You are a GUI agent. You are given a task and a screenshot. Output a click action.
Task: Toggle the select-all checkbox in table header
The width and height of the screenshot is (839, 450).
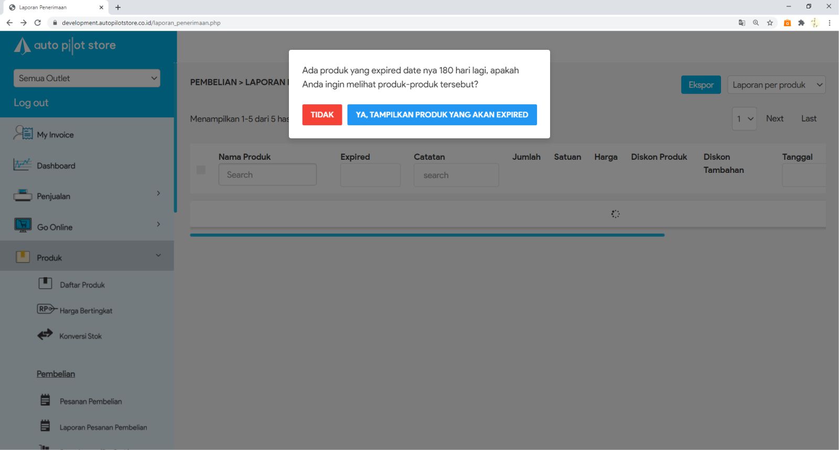[x=201, y=170]
